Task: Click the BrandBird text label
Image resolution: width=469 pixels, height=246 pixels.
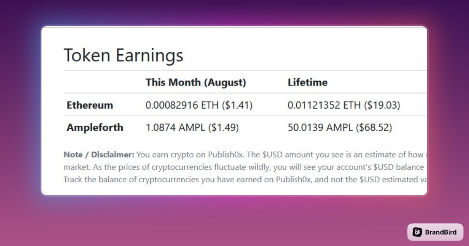Action: tap(441, 232)
